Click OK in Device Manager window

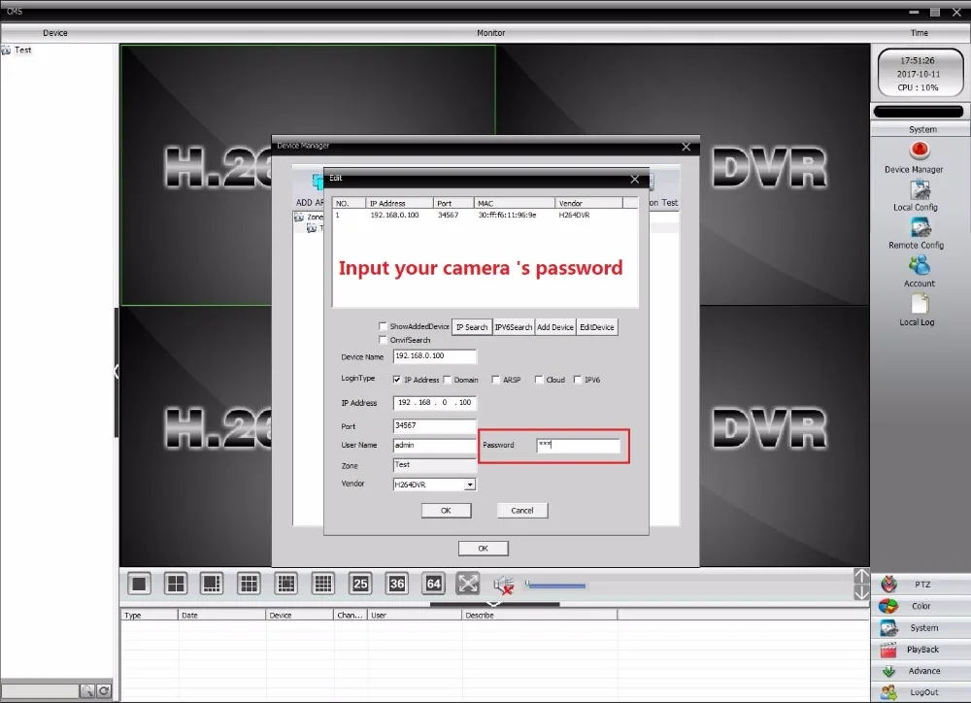pyautogui.click(x=483, y=549)
